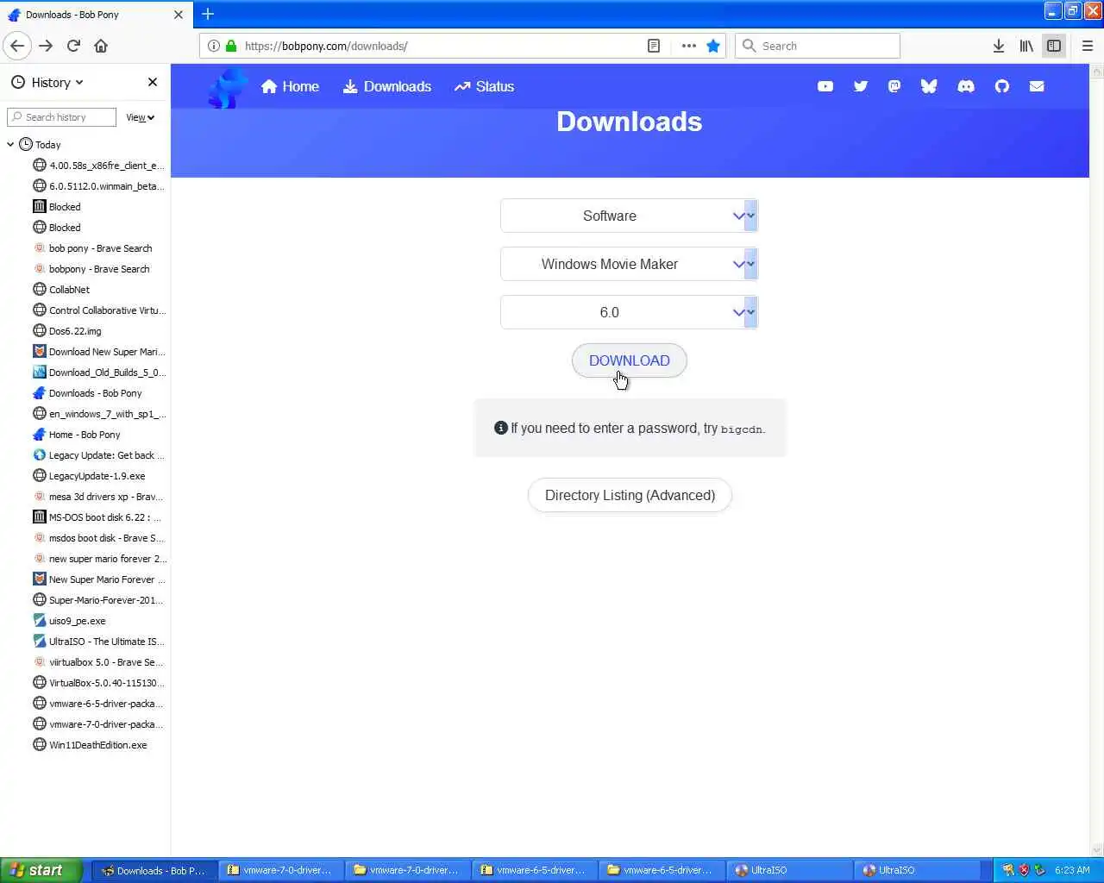This screenshot has width=1104, height=883.
Task: Open the Status nav item
Action: 484,86
